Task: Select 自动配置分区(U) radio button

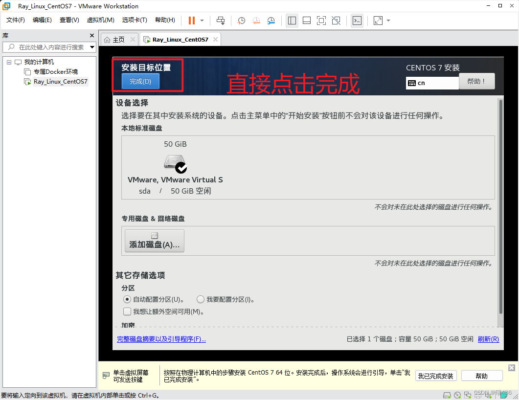Action: point(127,299)
